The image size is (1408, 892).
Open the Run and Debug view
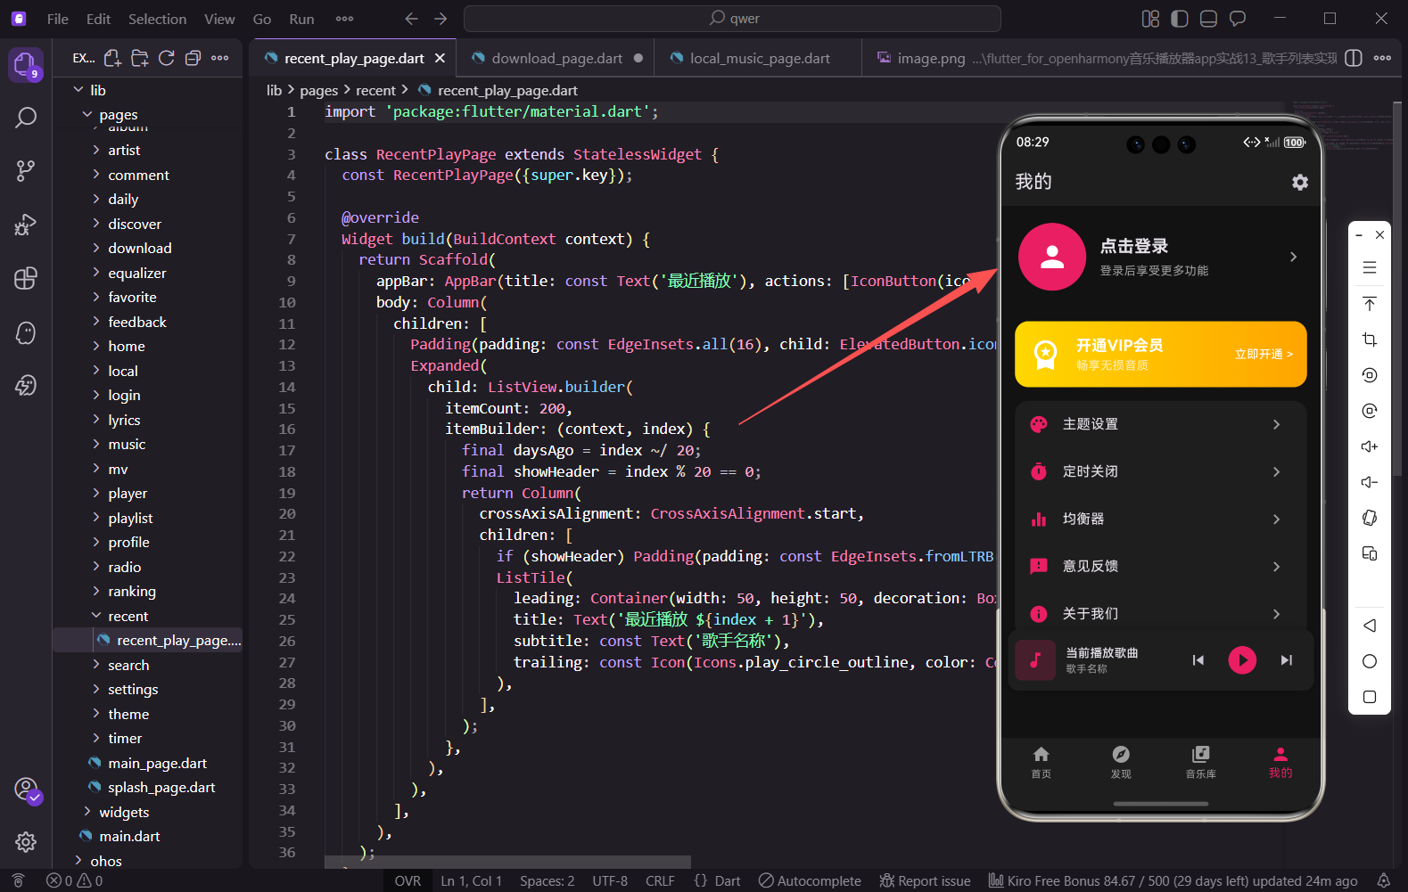point(26,225)
